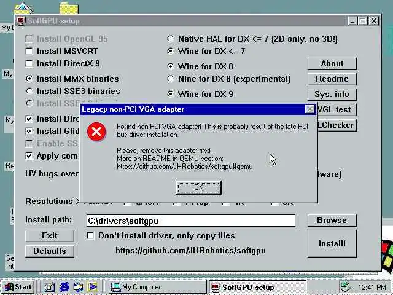The width and height of the screenshot is (393, 295).
Task: Click the "Resolutions" label
Action: 49,201
